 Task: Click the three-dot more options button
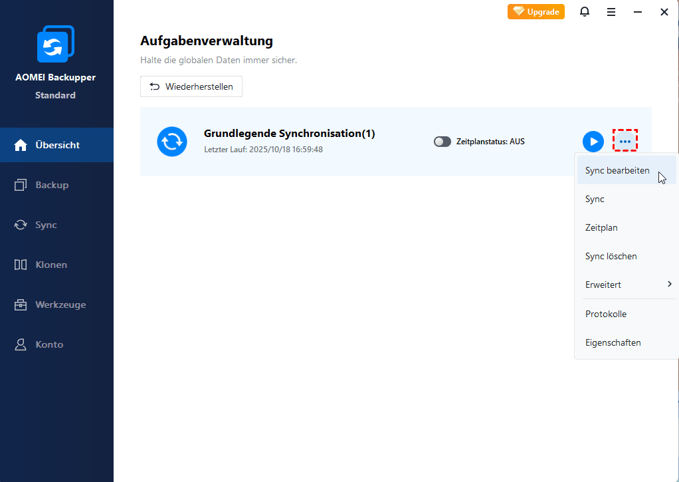coord(625,141)
